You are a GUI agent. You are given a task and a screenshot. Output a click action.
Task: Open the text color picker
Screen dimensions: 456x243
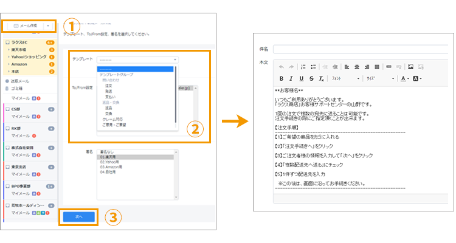[405, 78]
